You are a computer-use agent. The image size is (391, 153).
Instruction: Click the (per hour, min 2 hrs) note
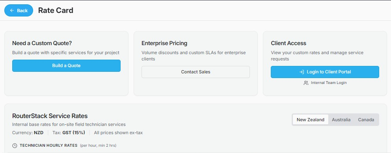[98, 145]
